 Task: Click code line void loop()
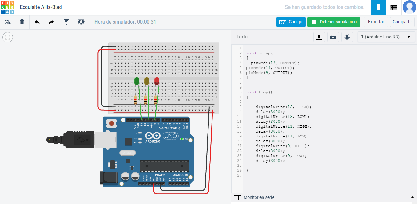tap(259, 92)
